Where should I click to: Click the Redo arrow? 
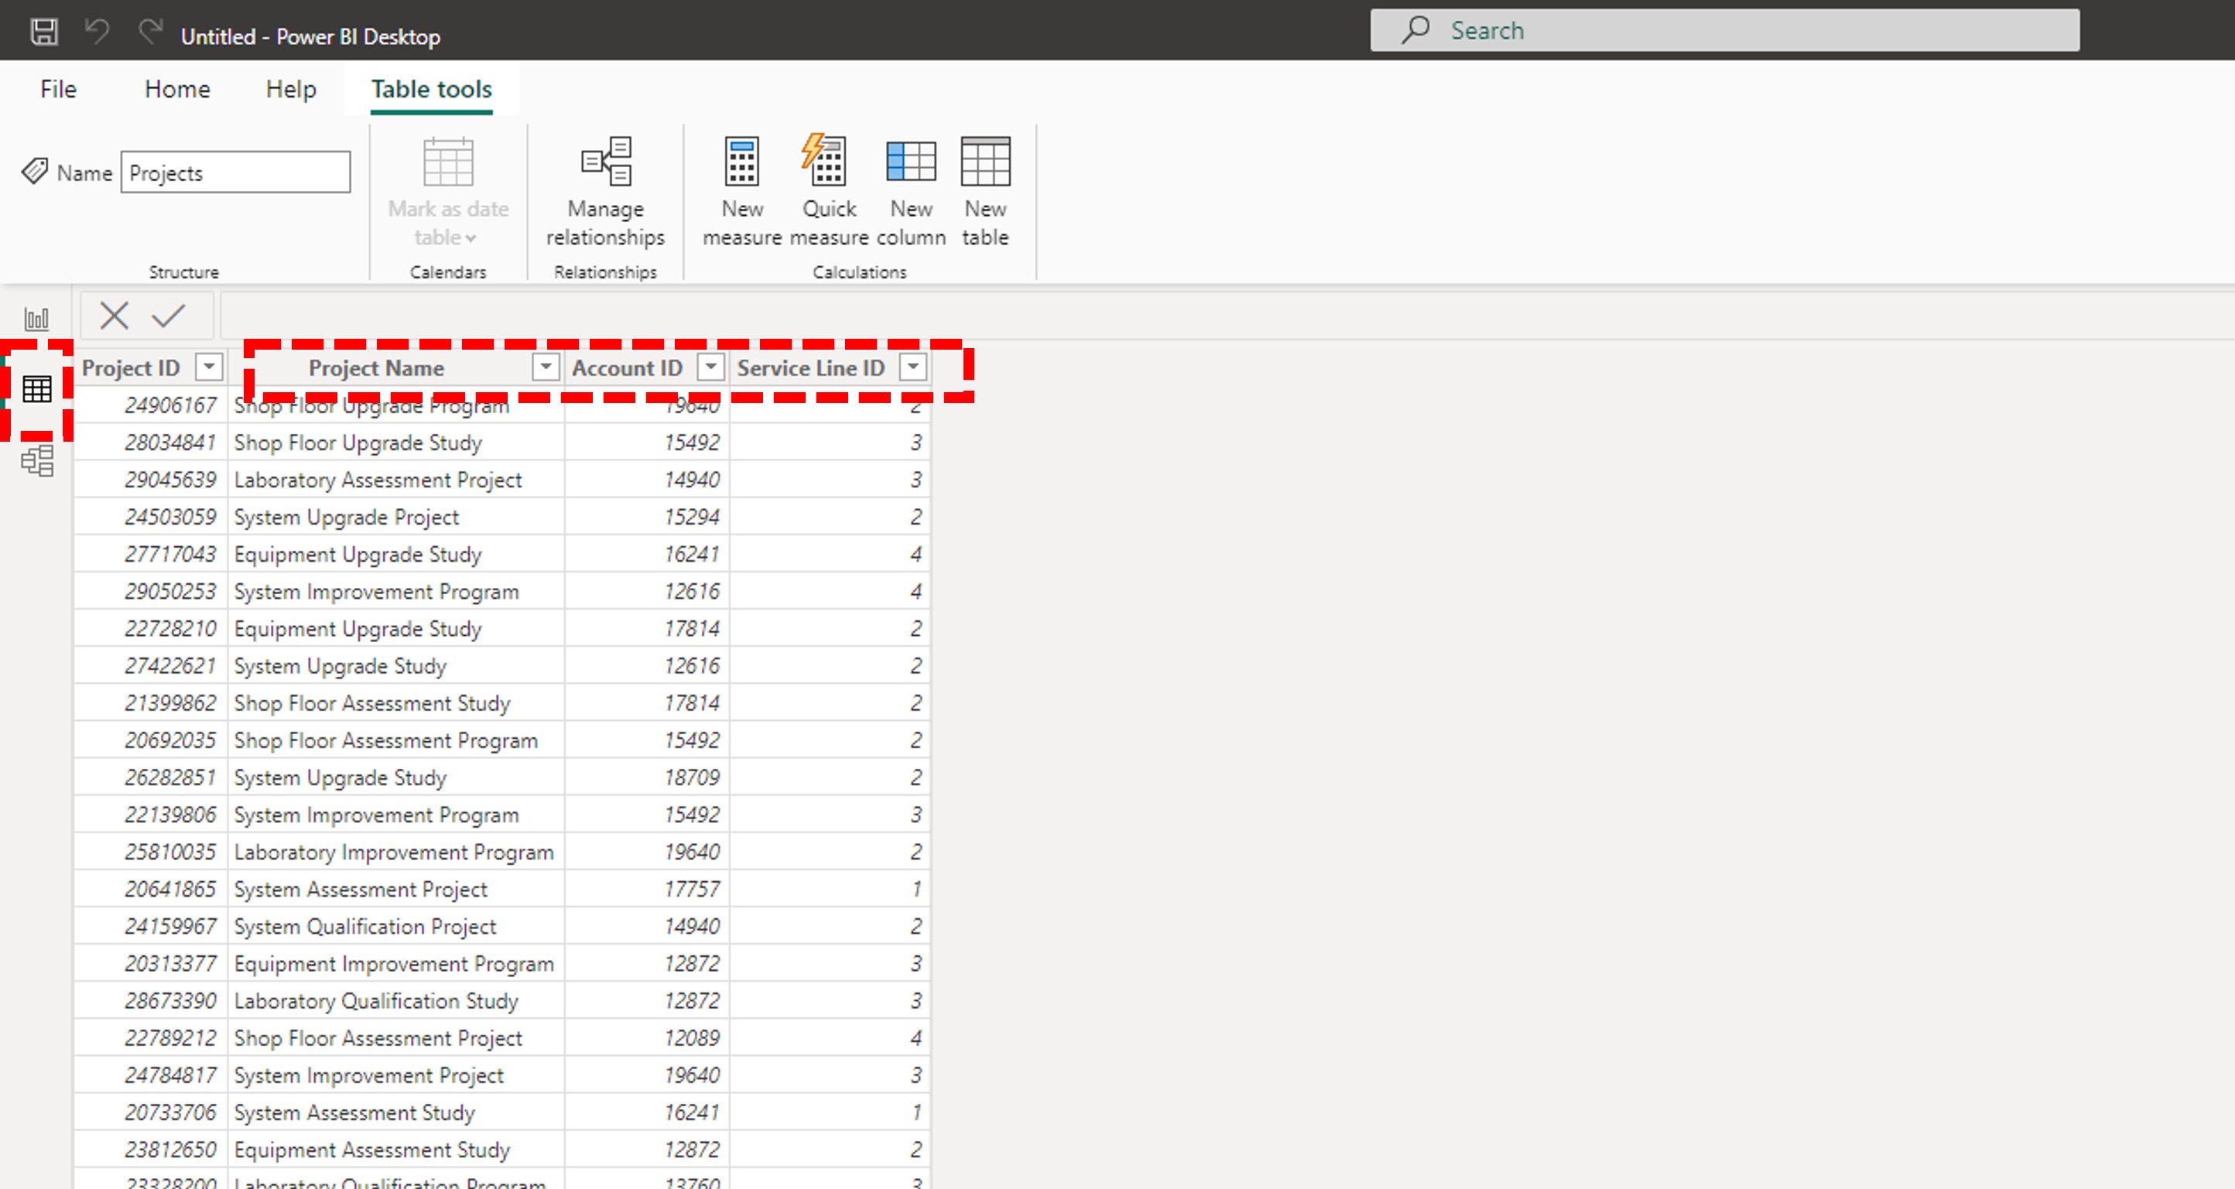(x=149, y=30)
